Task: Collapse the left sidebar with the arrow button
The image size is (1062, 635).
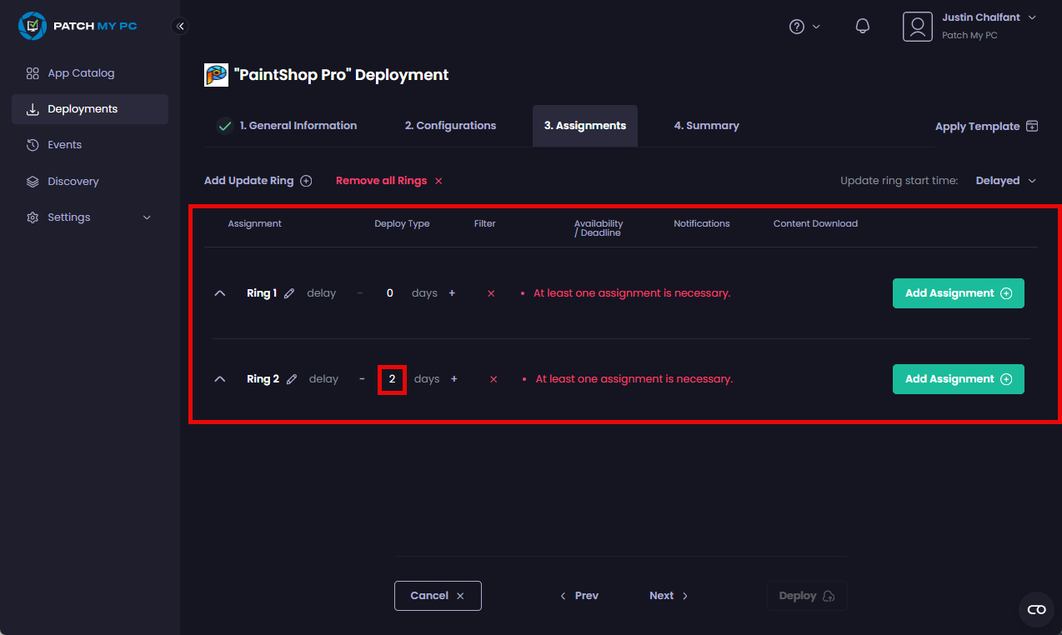Action: pos(180,26)
